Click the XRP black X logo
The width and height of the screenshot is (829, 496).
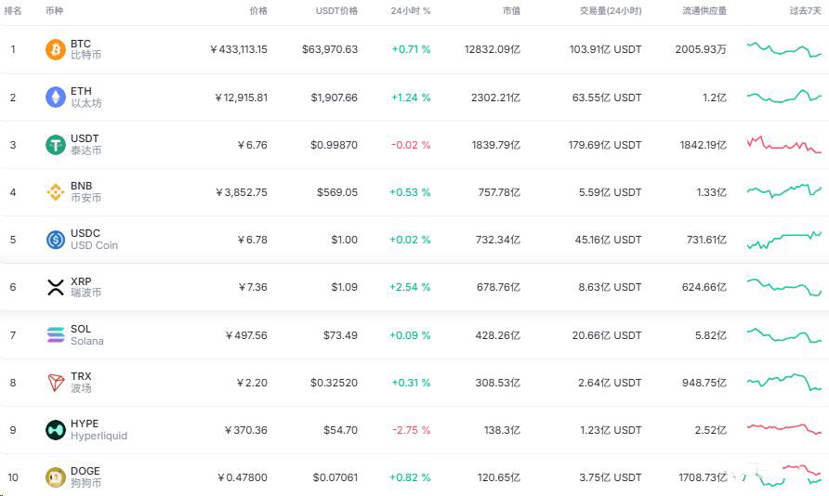(56, 287)
